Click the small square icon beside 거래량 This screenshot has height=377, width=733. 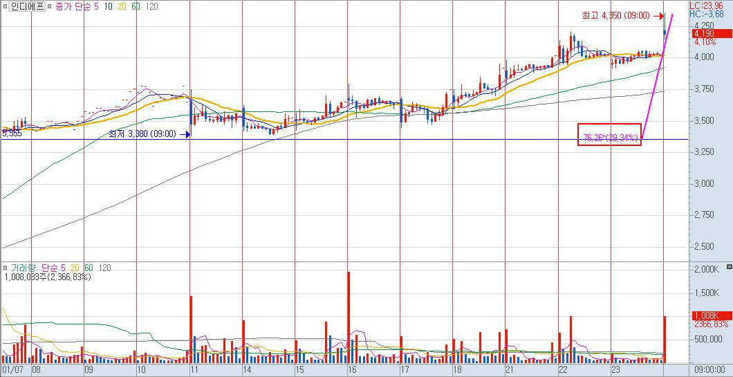click(5, 268)
